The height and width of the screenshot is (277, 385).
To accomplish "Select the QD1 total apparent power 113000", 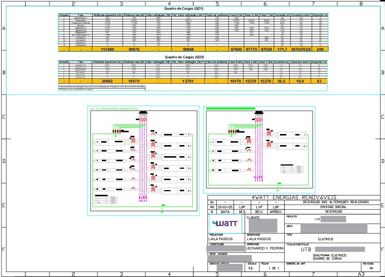I will tap(108, 49).
